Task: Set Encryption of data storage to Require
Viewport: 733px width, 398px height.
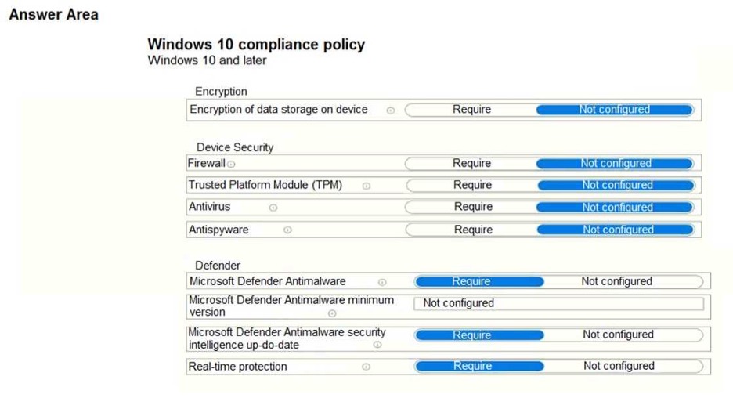Action: pyautogui.click(x=471, y=110)
